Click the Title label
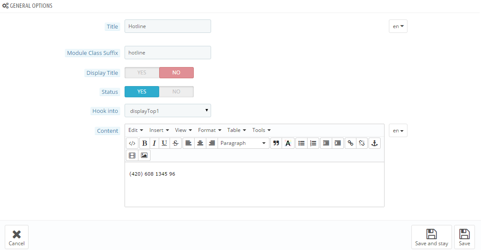This screenshot has width=481, height=250. 112,27
